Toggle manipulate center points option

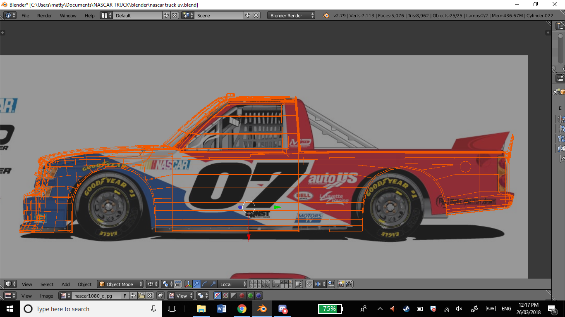[x=178, y=284]
